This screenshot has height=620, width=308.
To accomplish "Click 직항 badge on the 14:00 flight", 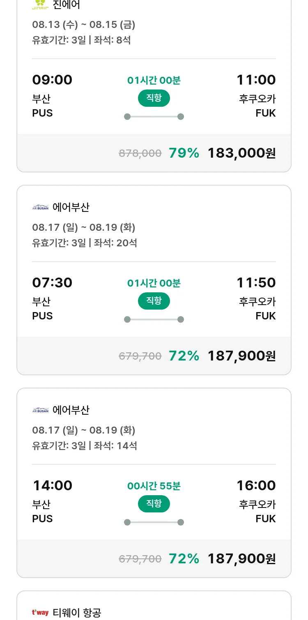I will point(154,504).
